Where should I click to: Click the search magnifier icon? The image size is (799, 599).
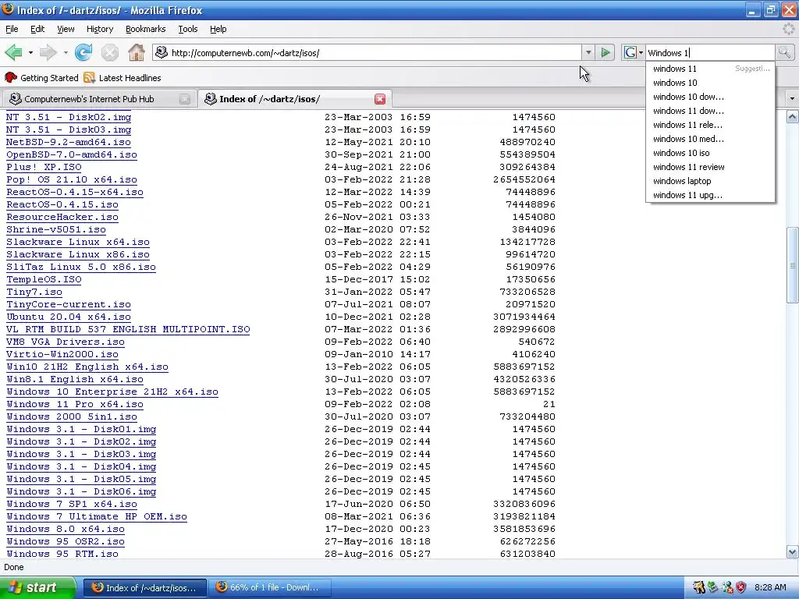coord(784,52)
